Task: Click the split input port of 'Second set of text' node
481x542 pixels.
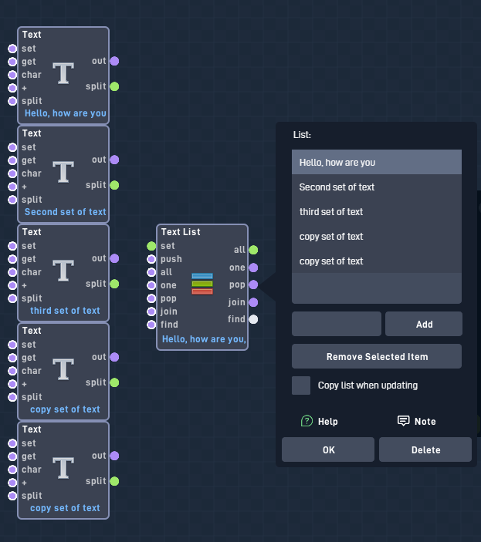Action: tap(12, 200)
